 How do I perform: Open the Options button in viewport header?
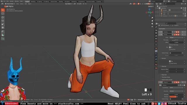(x=150, y=6)
